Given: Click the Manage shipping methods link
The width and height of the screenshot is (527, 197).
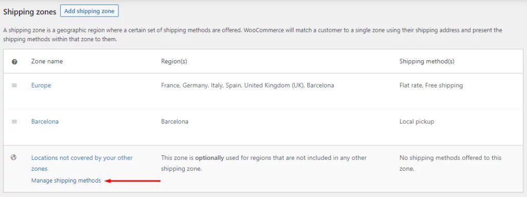Looking at the screenshot, I should (x=66, y=181).
